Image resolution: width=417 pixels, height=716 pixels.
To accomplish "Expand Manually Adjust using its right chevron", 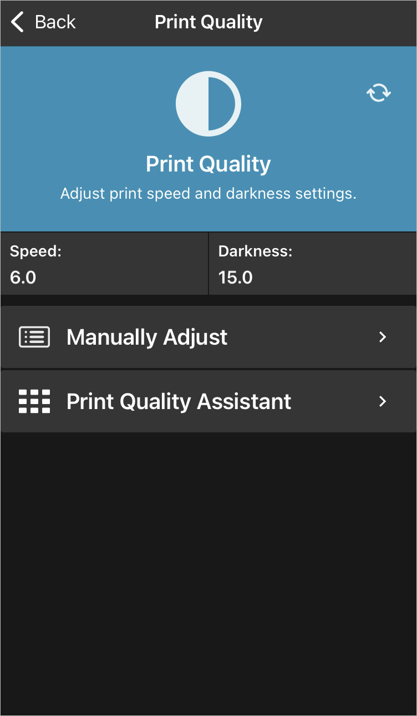I will [x=382, y=337].
